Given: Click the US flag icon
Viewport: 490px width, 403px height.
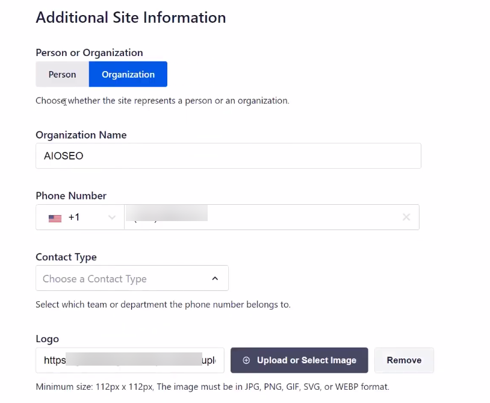Looking at the screenshot, I should tap(55, 218).
